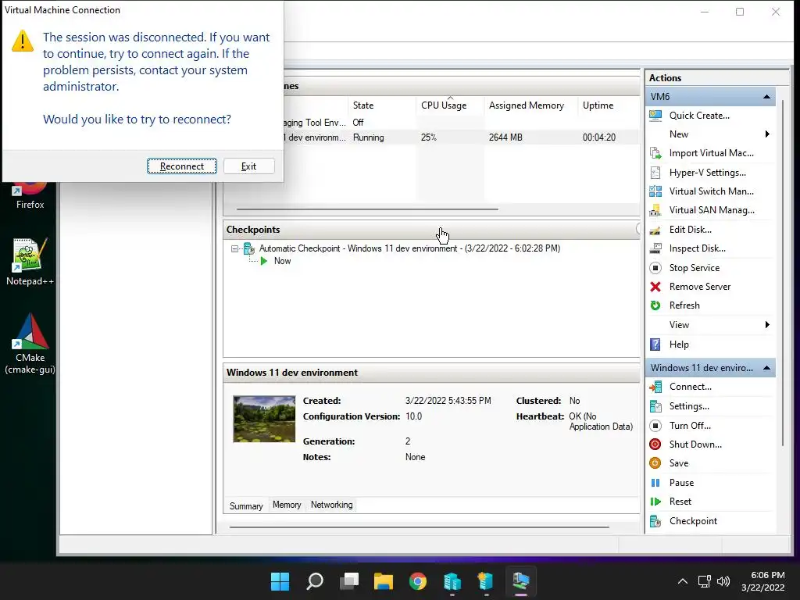Click the Remove Server red X

tap(655, 287)
